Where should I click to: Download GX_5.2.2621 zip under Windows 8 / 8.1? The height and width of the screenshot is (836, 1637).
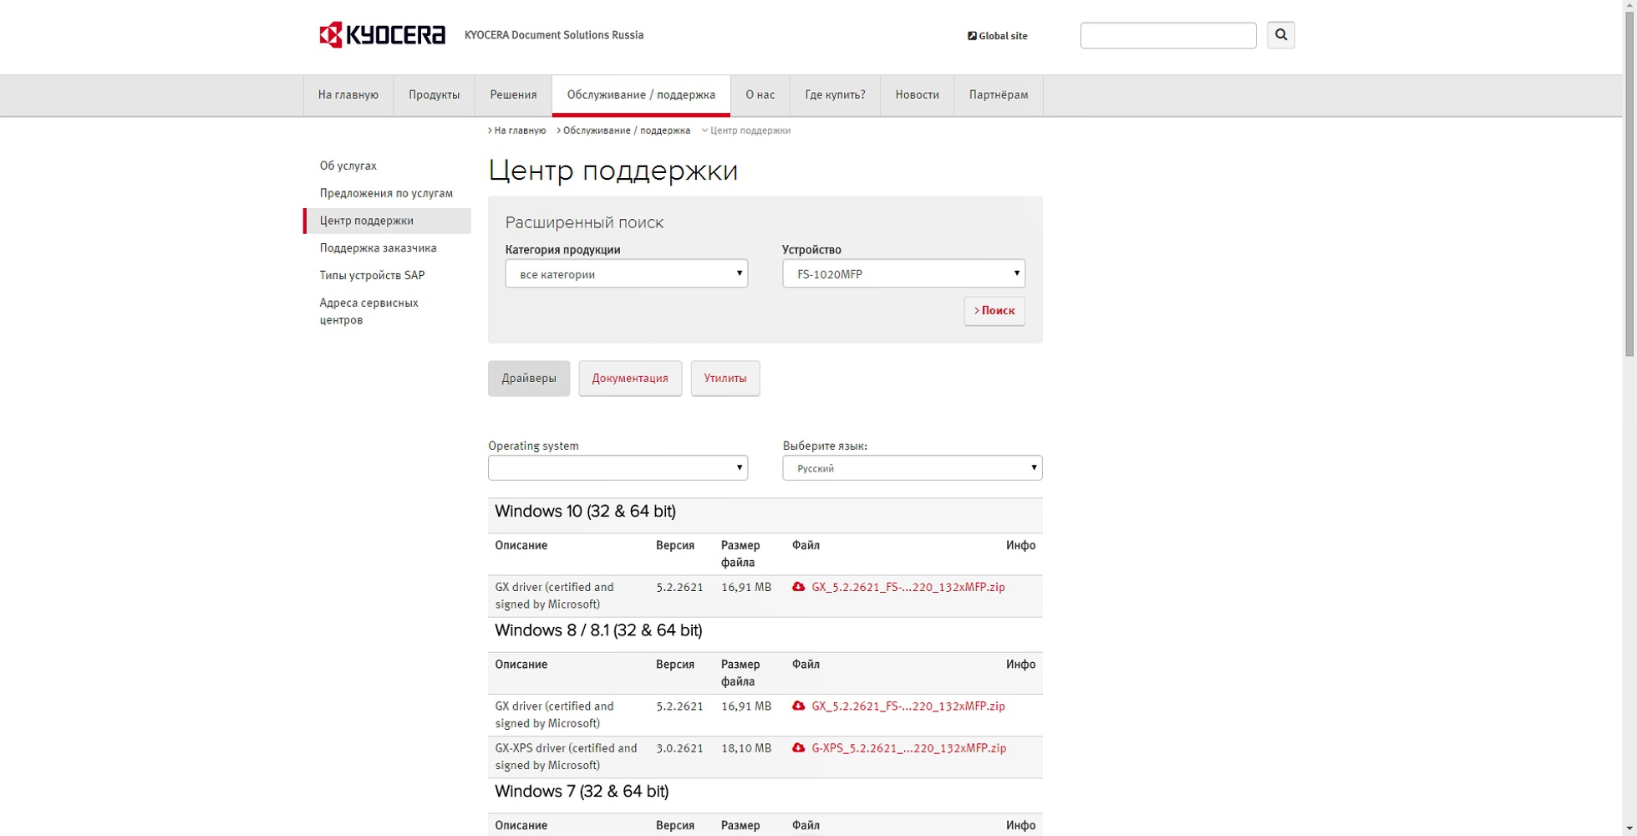coord(907,706)
